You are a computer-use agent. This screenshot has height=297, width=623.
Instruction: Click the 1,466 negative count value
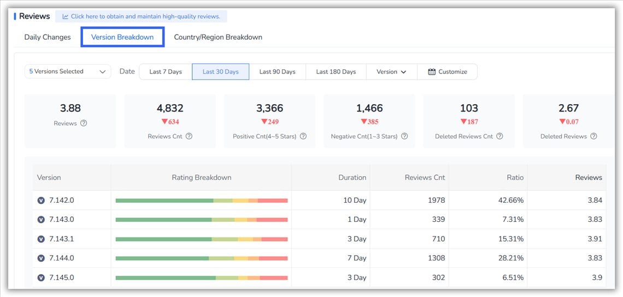pyautogui.click(x=369, y=108)
